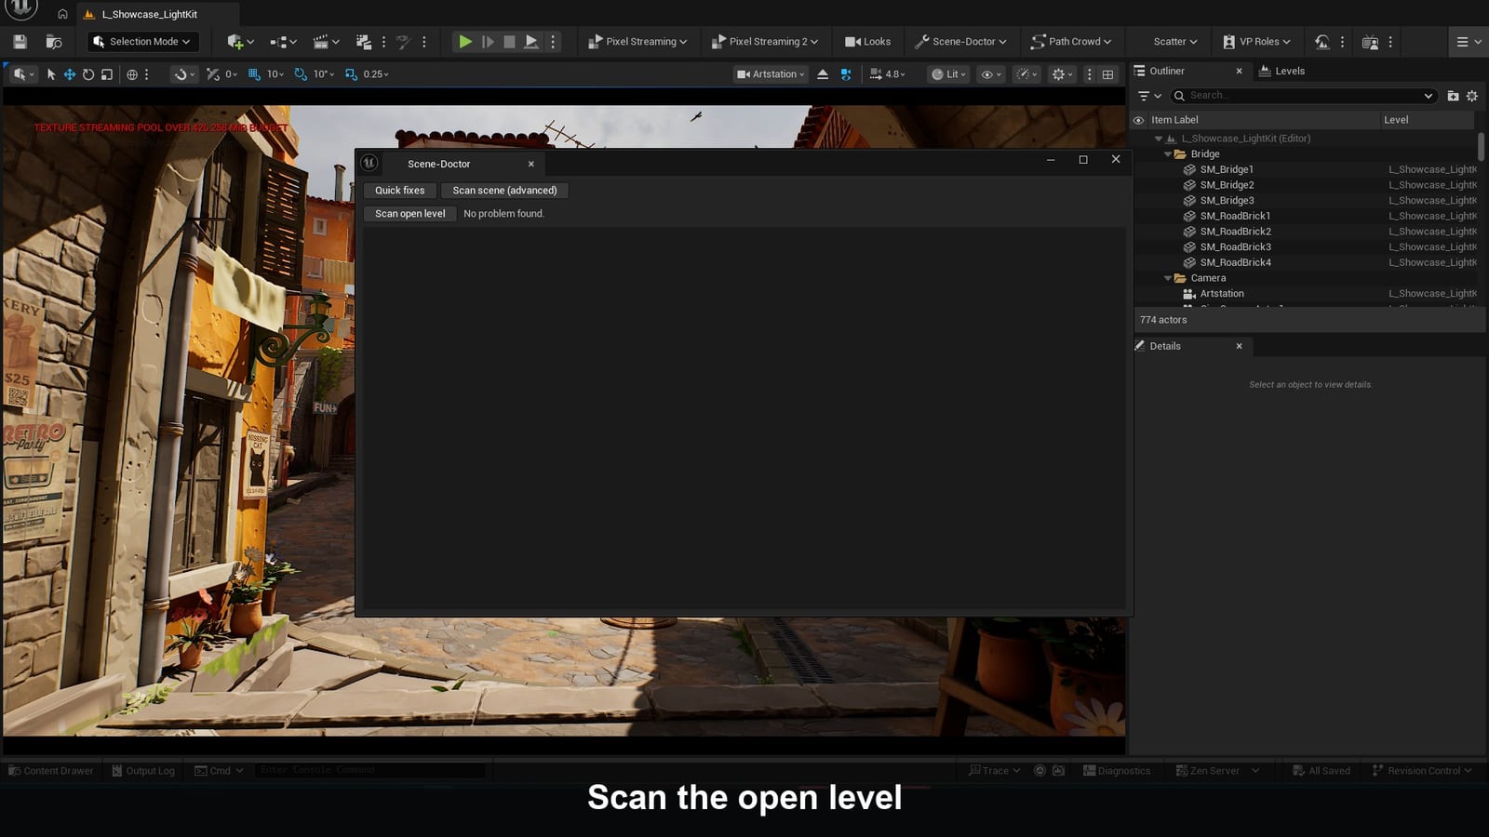Select SM_Bridge2 in the Outliner
Screen dimensions: 1489x837
(1227, 185)
